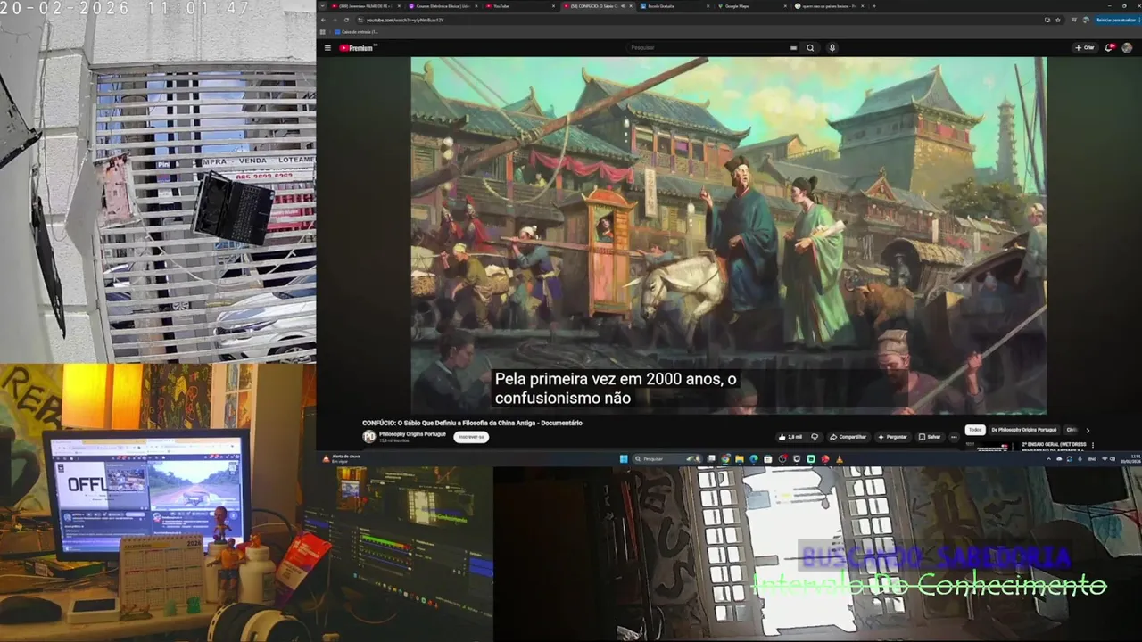1142x642 pixels.
Task: Switch to the quem sao os paises tab
Action: coord(830,6)
